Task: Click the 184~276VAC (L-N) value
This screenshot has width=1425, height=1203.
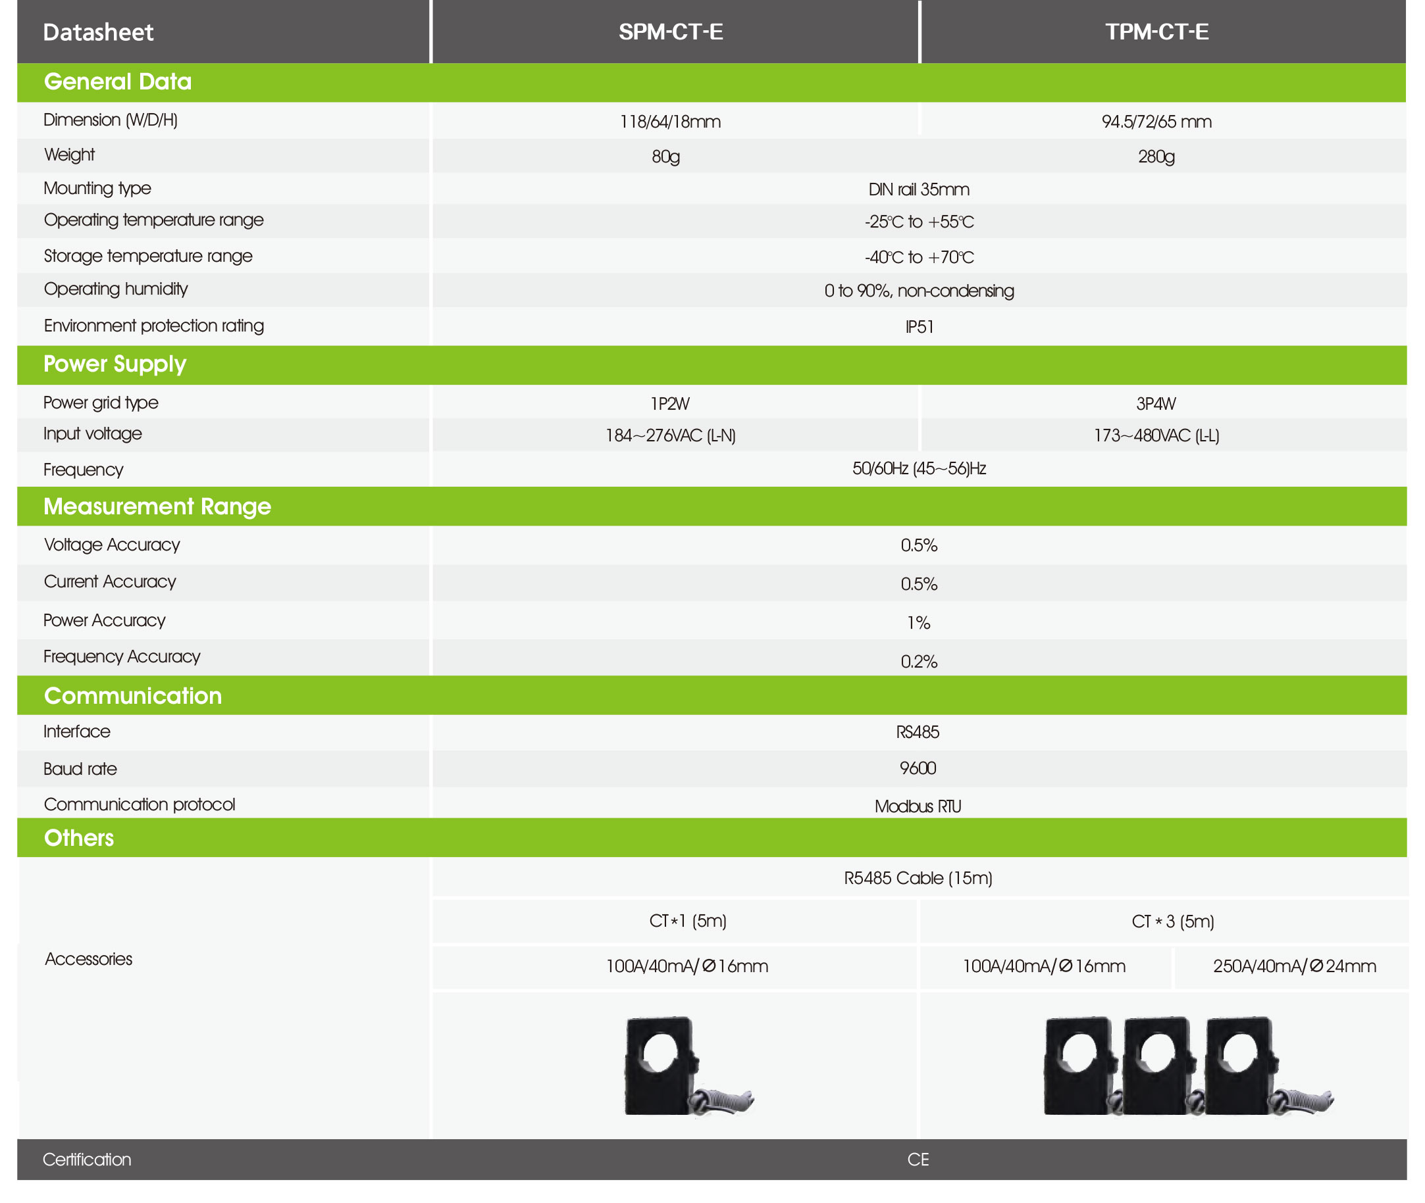Action: pos(670,435)
